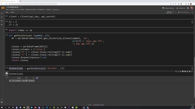This screenshot has height=109, width=195.
Task: Star the SmaVebs.ipynb notebook
Action: (21, 7)
